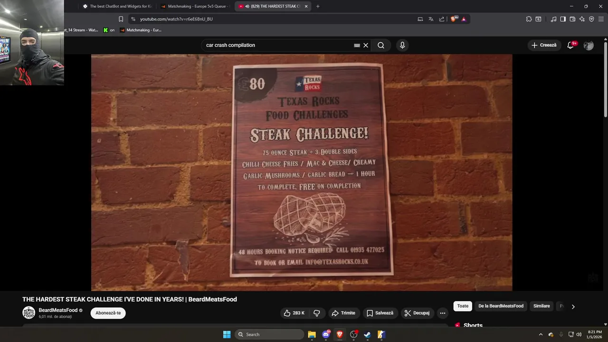Viewport: 608px width, 342px height.
Task: Click the video title text 'THE HARDEST STEAK CHALLENGE I'VE DONE IN YEARS!'
Action: (103, 299)
